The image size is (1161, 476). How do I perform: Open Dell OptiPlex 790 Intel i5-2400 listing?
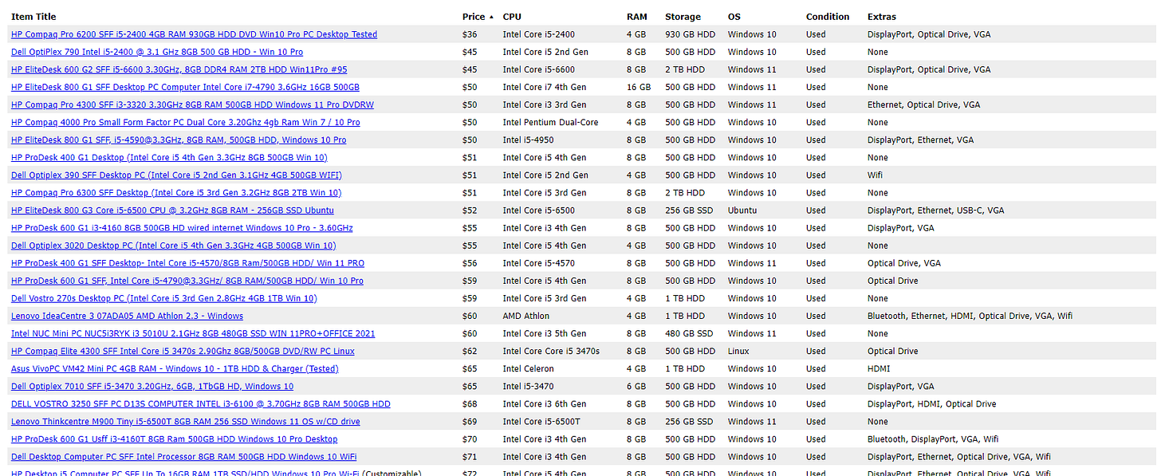click(x=157, y=52)
